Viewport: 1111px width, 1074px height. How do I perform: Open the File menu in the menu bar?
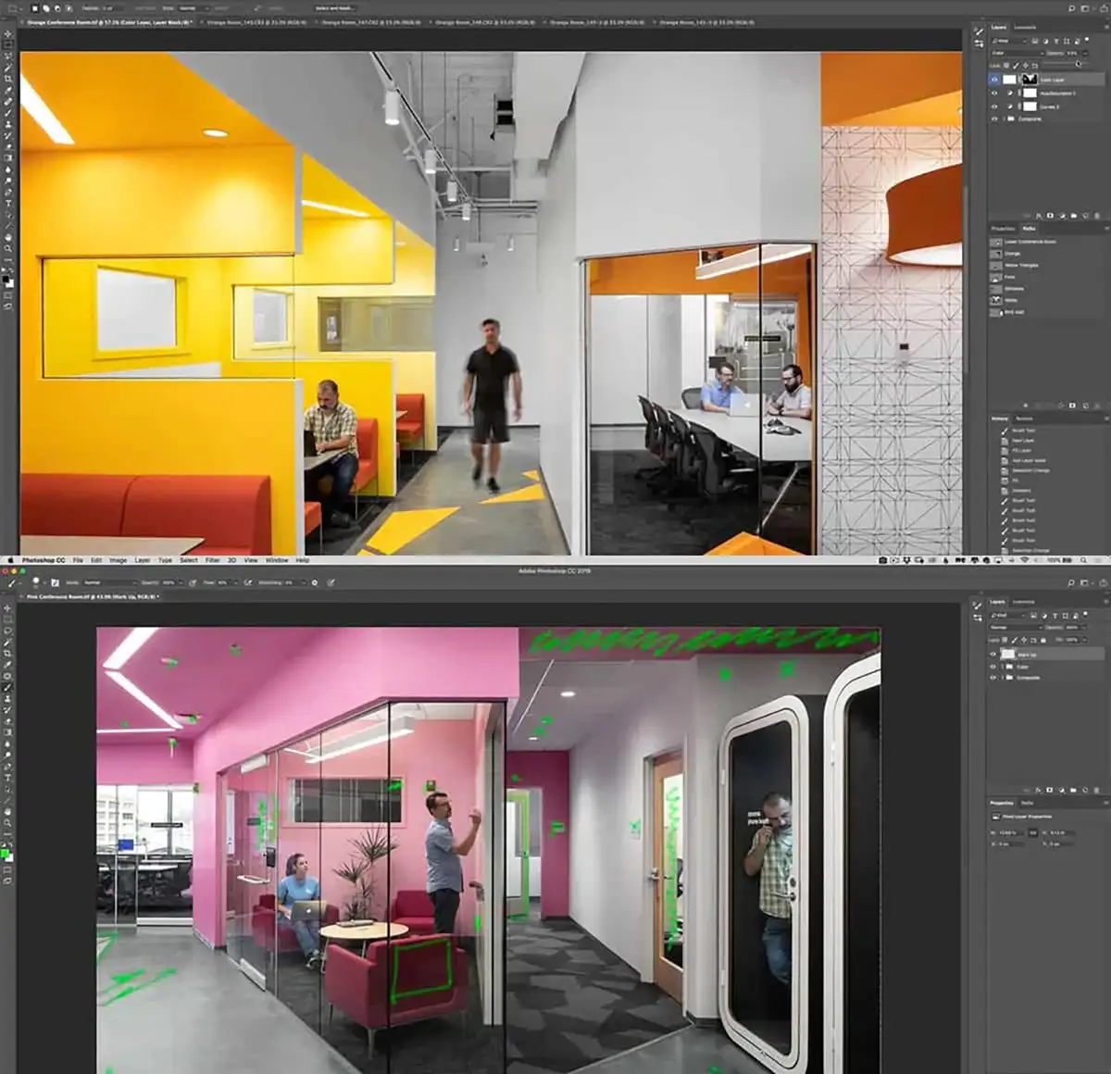(x=78, y=560)
